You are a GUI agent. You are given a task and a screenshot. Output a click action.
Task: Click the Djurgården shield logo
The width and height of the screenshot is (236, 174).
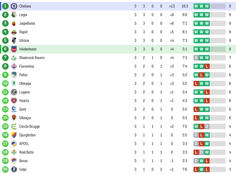(x=14, y=135)
